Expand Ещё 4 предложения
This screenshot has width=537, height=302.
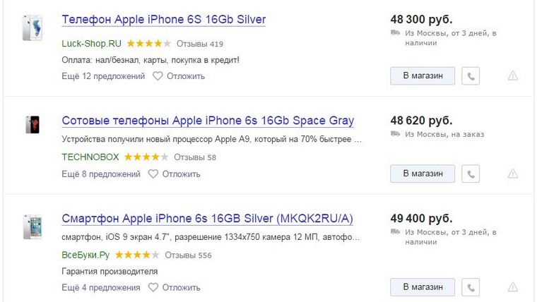(x=100, y=287)
